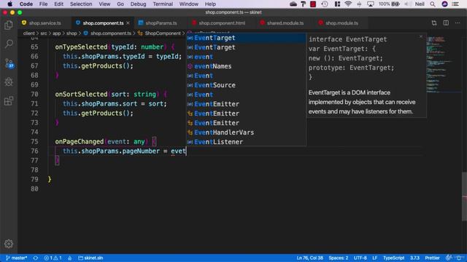Change indentation via Spaces: 2
Viewport: 467px width, 262px height.
coord(339,258)
